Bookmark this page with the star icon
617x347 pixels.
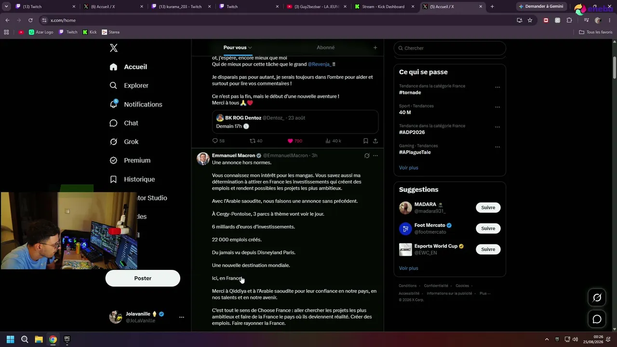point(530,20)
